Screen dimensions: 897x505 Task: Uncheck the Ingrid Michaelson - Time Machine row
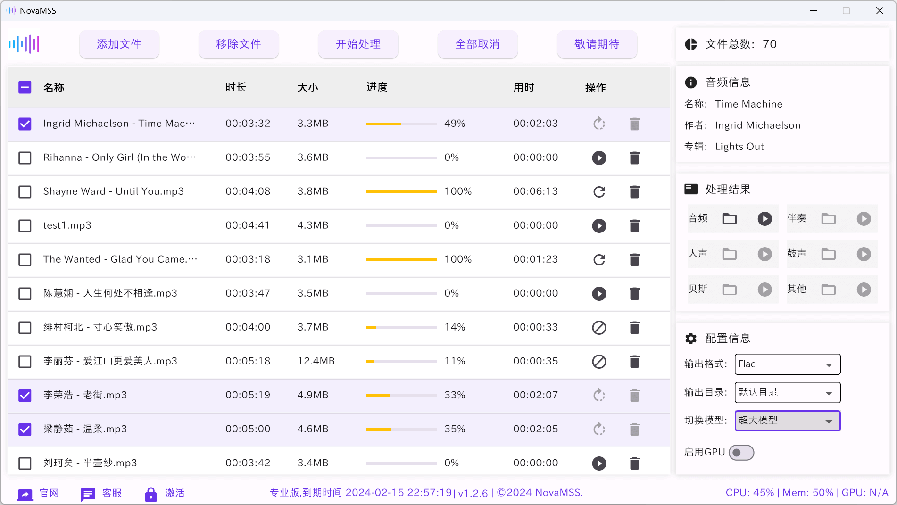pos(25,124)
